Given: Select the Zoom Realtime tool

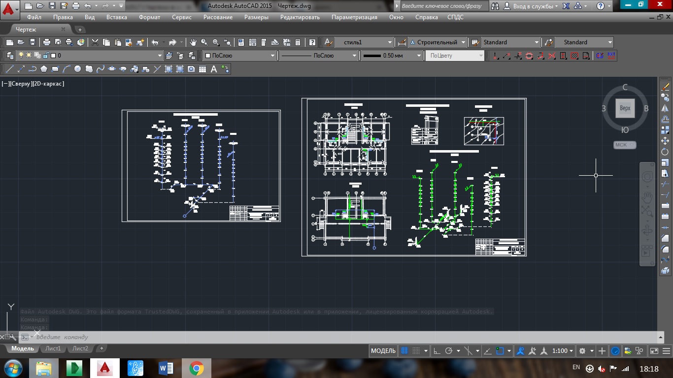Looking at the screenshot, I should click(x=204, y=42).
